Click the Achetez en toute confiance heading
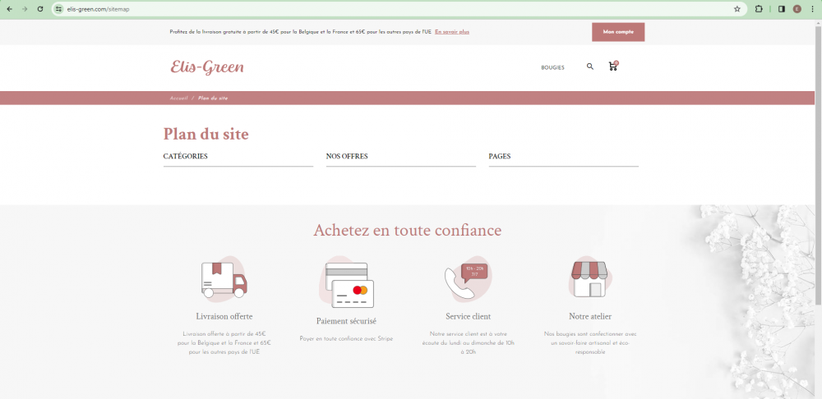Viewport: 822px width, 399px height. click(408, 231)
